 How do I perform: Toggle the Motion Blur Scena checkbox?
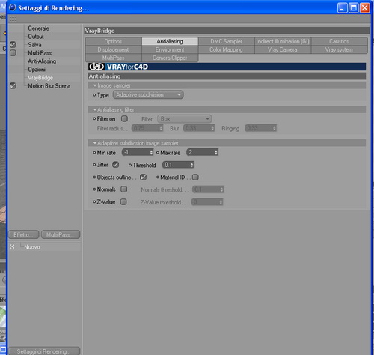[x=13, y=86]
